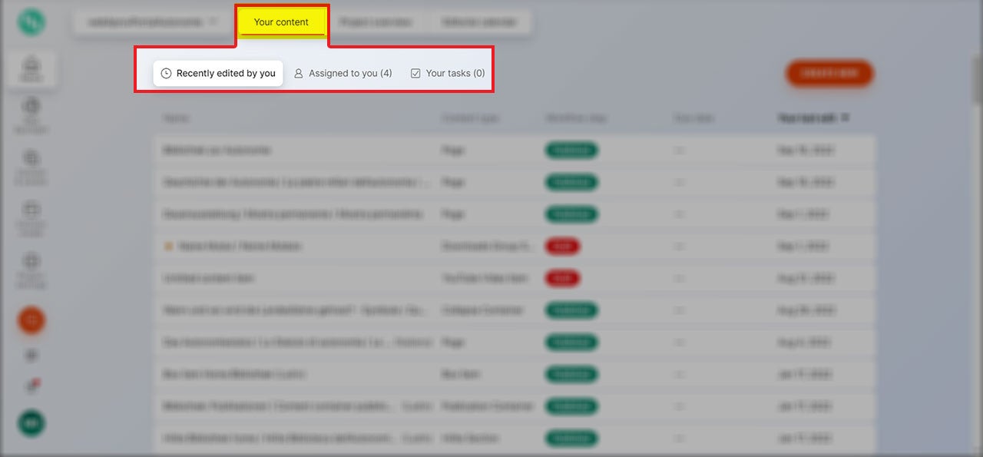This screenshot has height=457, width=983.
Task: Open the green user avatar at sidebar bottom
Action: [x=31, y=423]
